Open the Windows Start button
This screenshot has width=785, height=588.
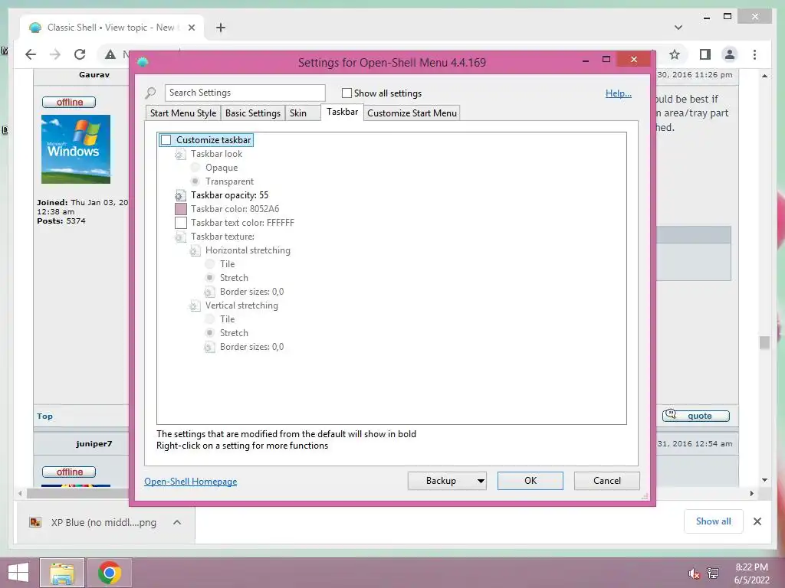18,573
